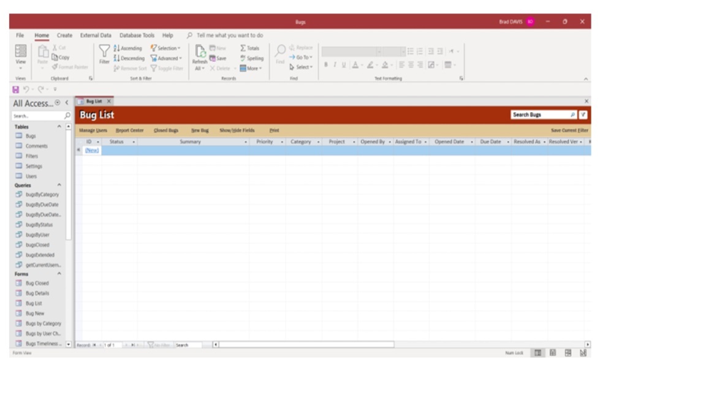This screenshot has width=706, height=397.
Task: Open Advanced filter dropdown
Action: pyautogui.click(x=167, y=58)
